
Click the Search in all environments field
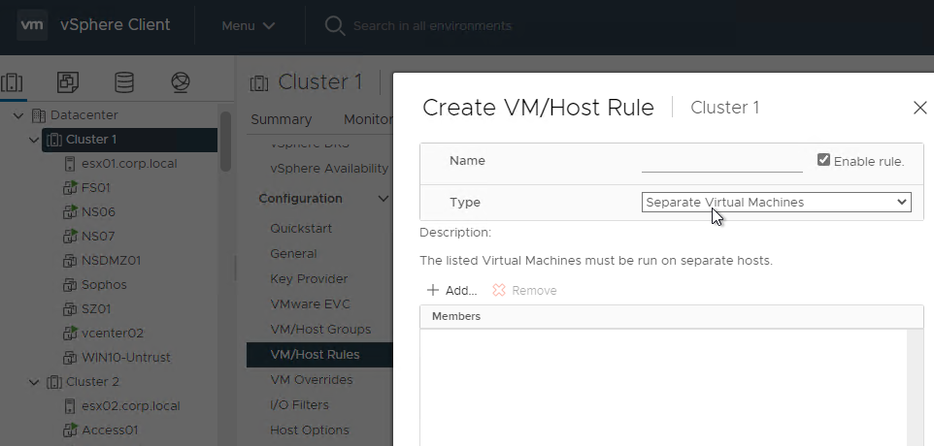(x=432, y=26)
